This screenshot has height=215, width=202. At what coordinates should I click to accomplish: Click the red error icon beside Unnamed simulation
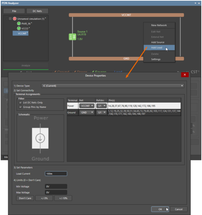pos(15,19)
